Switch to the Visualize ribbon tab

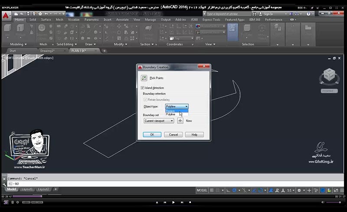pyautogui.click(x=74, y=20)
